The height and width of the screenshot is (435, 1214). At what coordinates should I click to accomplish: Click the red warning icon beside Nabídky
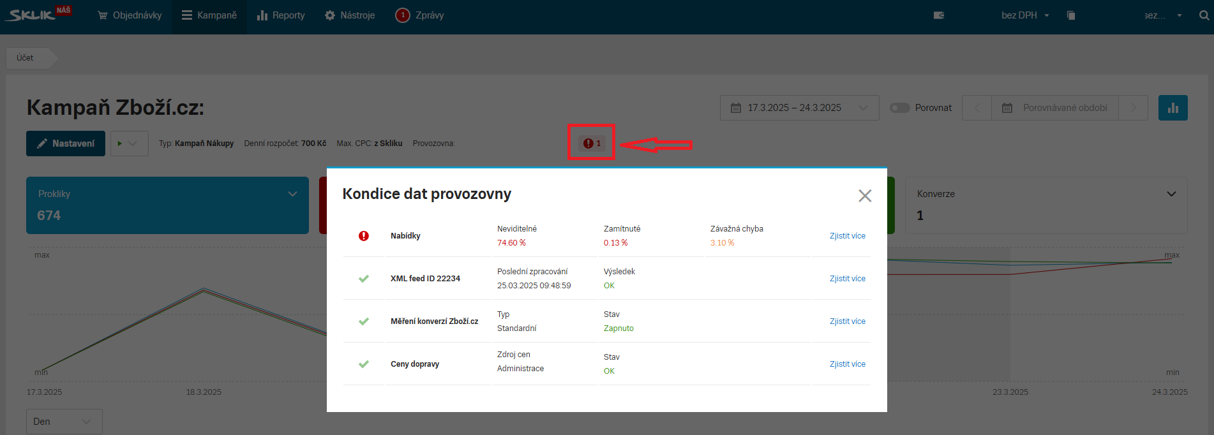364,236
